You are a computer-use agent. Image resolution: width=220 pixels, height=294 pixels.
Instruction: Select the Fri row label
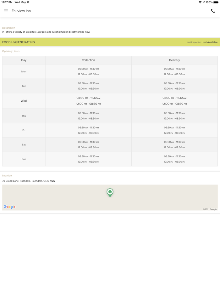coord(24,130)
